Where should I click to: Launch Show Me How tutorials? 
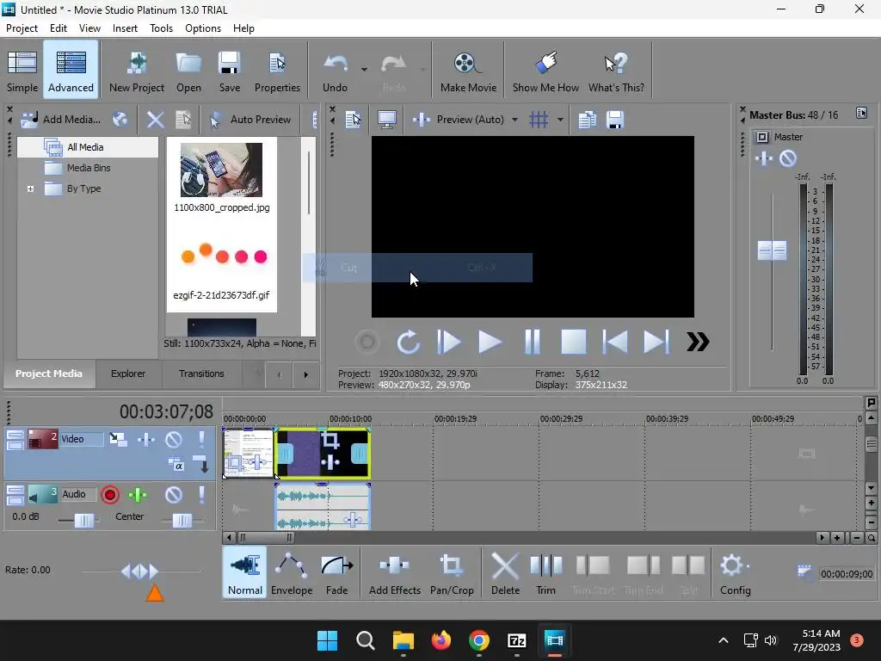coord(545,71)
